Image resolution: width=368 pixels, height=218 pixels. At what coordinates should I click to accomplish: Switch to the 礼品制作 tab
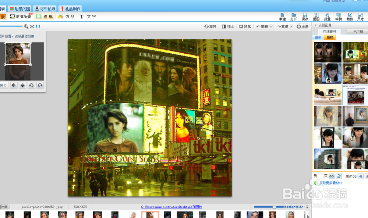(70, 9)
